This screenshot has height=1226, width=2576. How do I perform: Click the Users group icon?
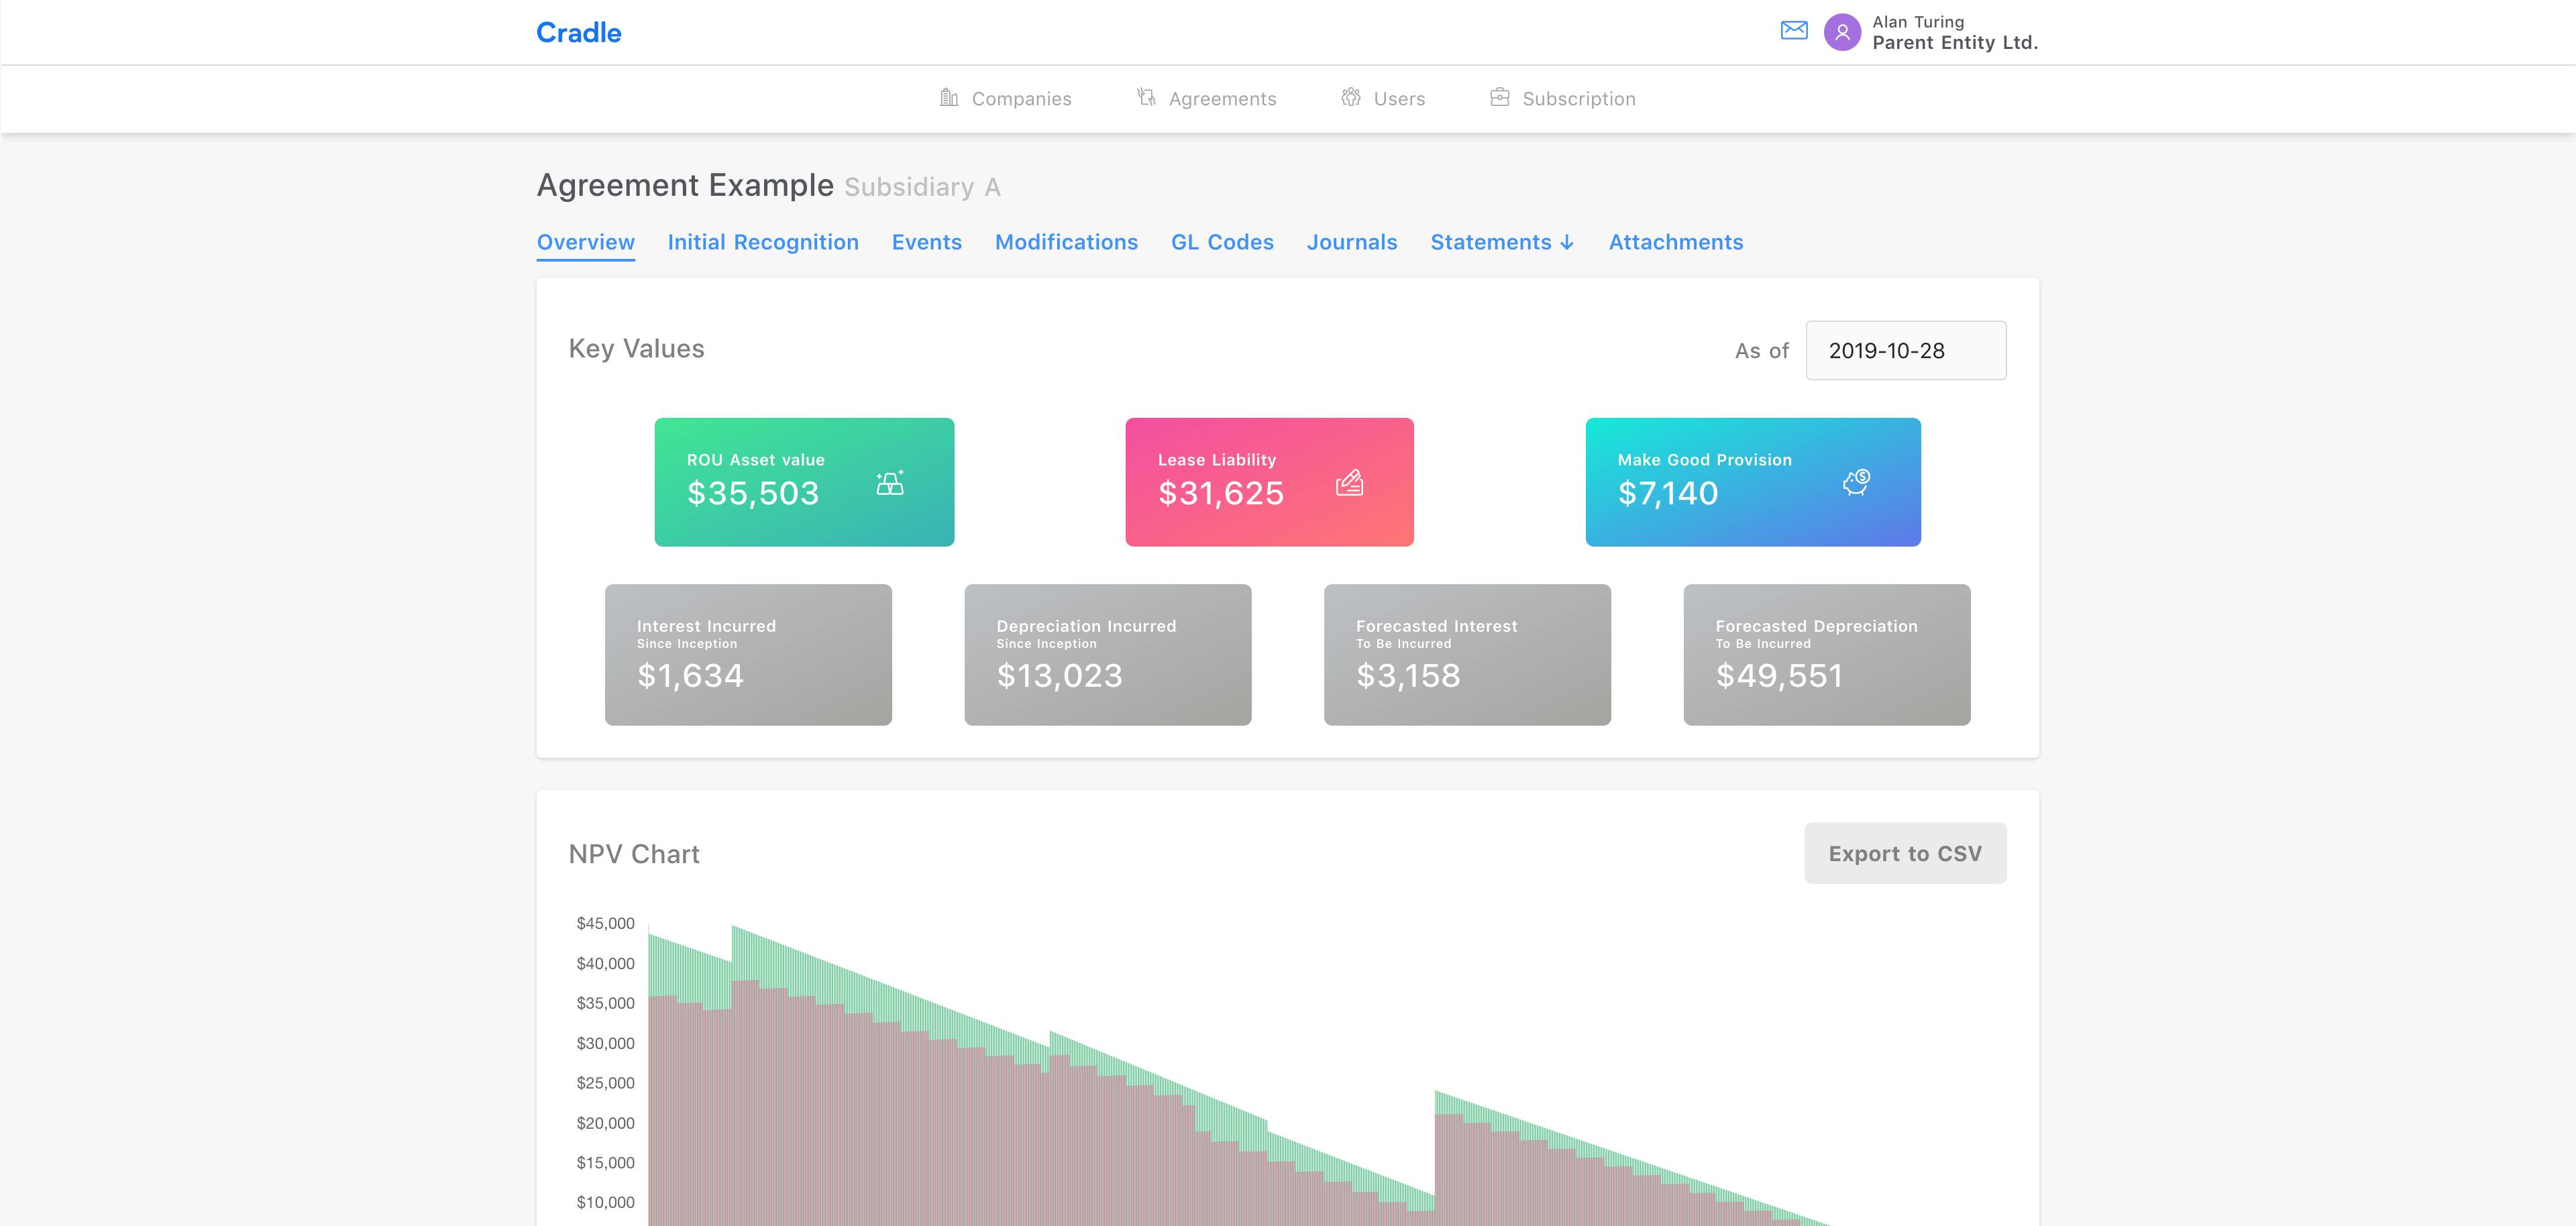coord(1350,97)
